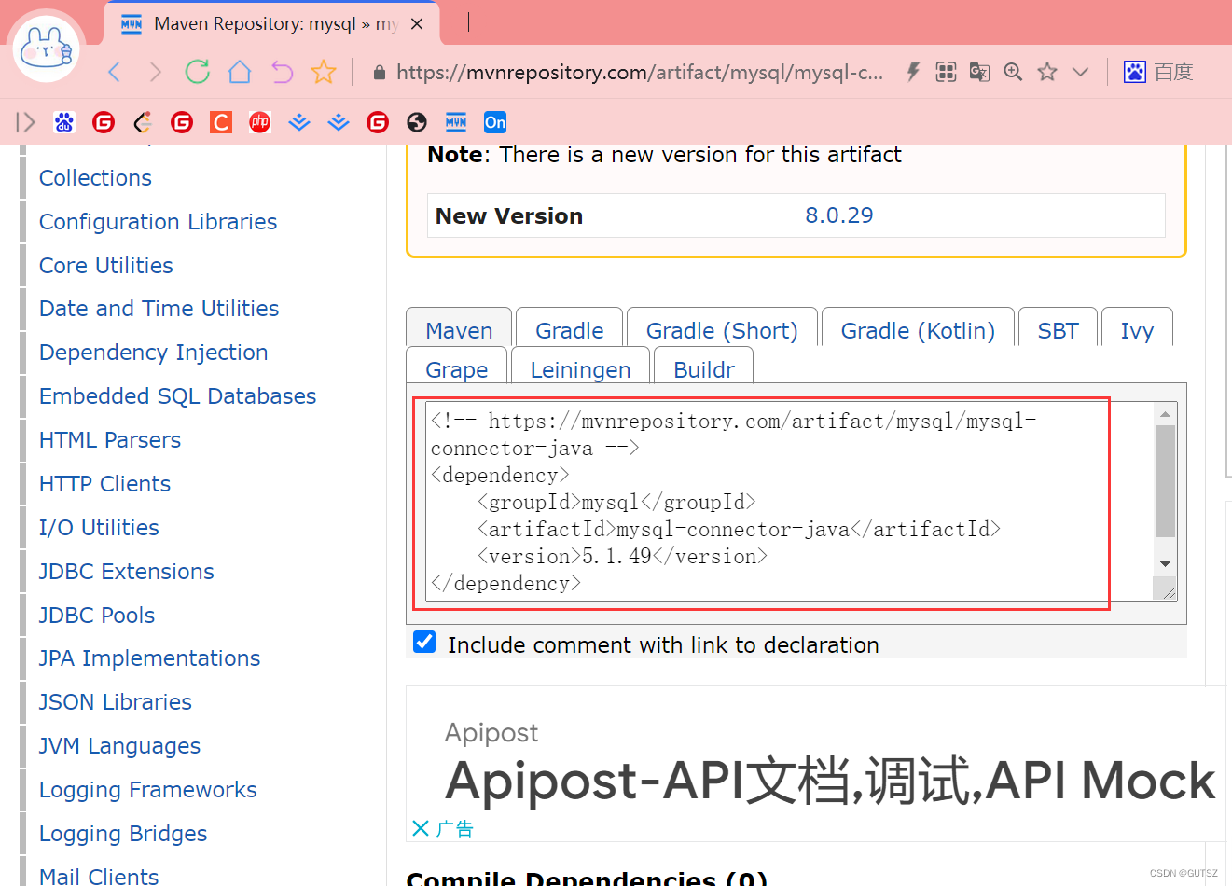
Task: Click the translate page icon
Action: (979, 72)
